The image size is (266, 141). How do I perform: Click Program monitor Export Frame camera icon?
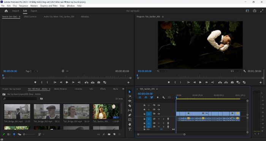232,82
